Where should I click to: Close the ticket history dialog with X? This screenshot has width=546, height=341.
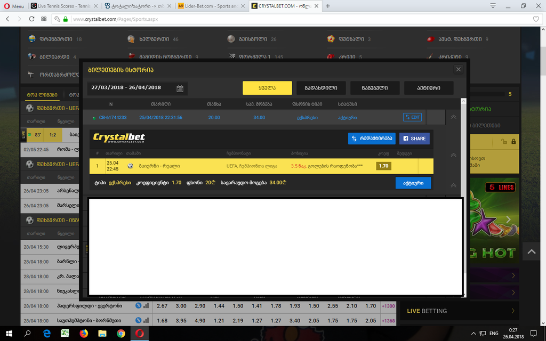458,70
